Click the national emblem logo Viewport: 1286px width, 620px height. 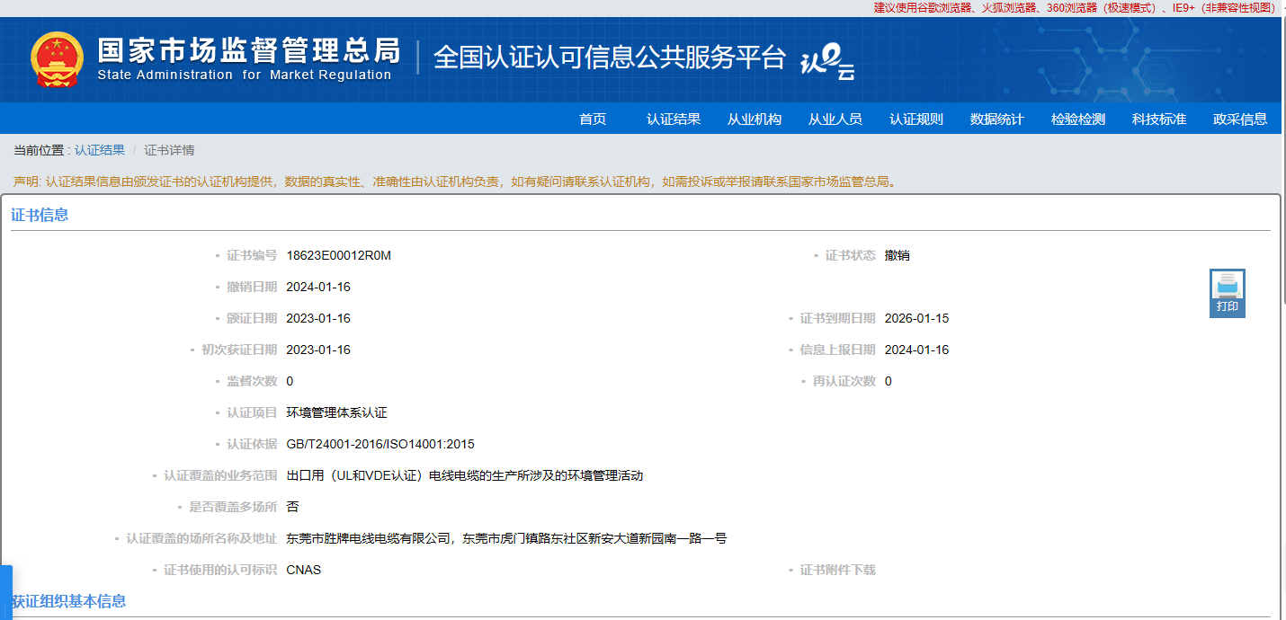coord(57,59)
